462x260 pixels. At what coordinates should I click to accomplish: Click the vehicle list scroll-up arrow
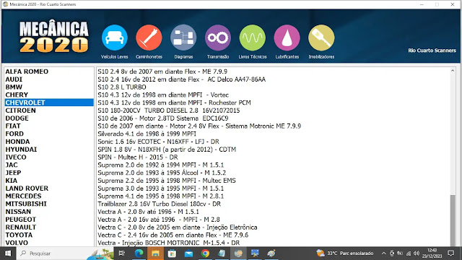tap(453, 71)
